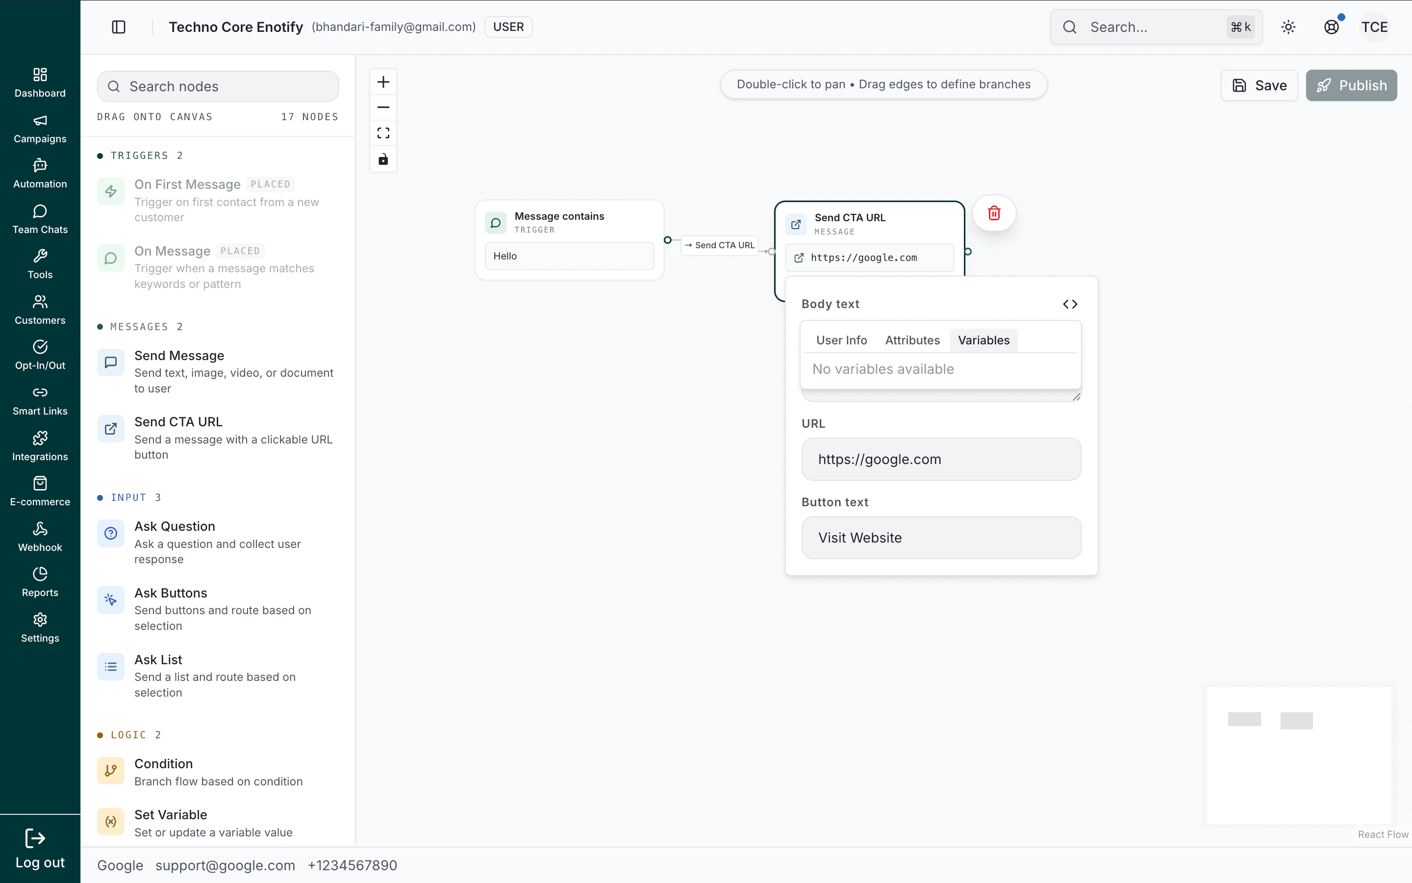Open Campaigns megaphone icon
Image resolution: width=1412 pixels, height=883 pixels.
click(40, 120)
